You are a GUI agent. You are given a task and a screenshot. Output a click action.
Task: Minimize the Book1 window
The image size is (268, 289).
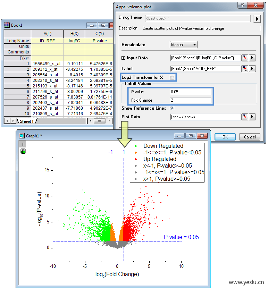[x=92, y=25]
